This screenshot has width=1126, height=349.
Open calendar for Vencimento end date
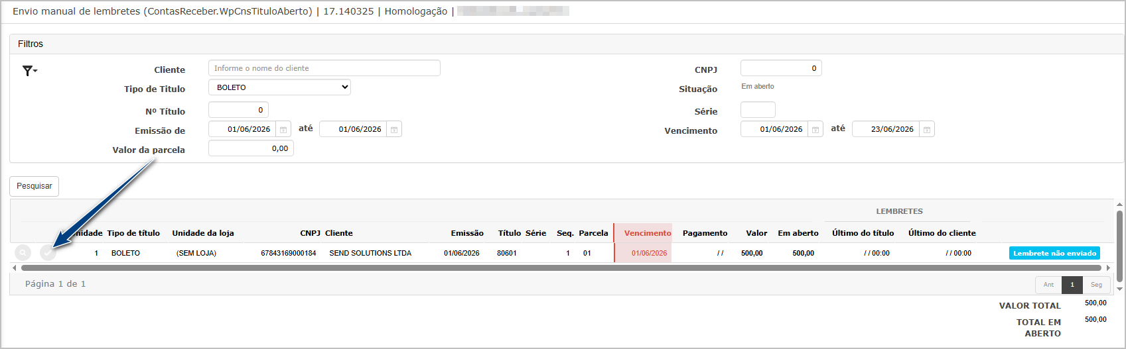[927, 129]
